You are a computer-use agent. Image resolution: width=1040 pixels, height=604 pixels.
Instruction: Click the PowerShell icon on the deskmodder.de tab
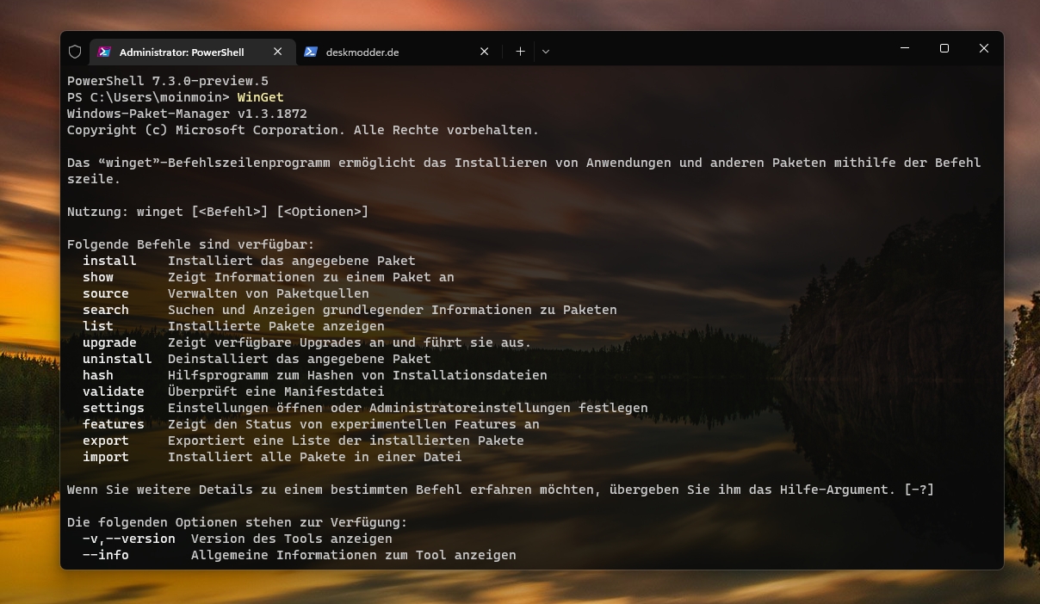pos(311,52)
